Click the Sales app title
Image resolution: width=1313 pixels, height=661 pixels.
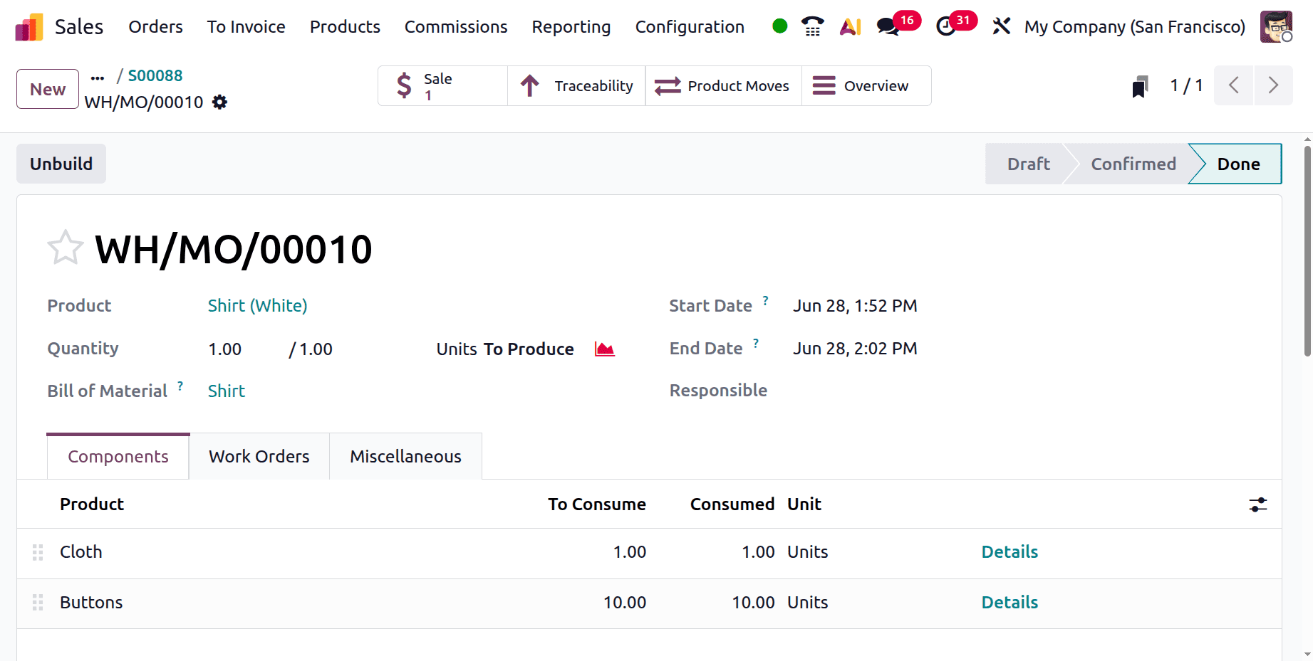(79, 27)
